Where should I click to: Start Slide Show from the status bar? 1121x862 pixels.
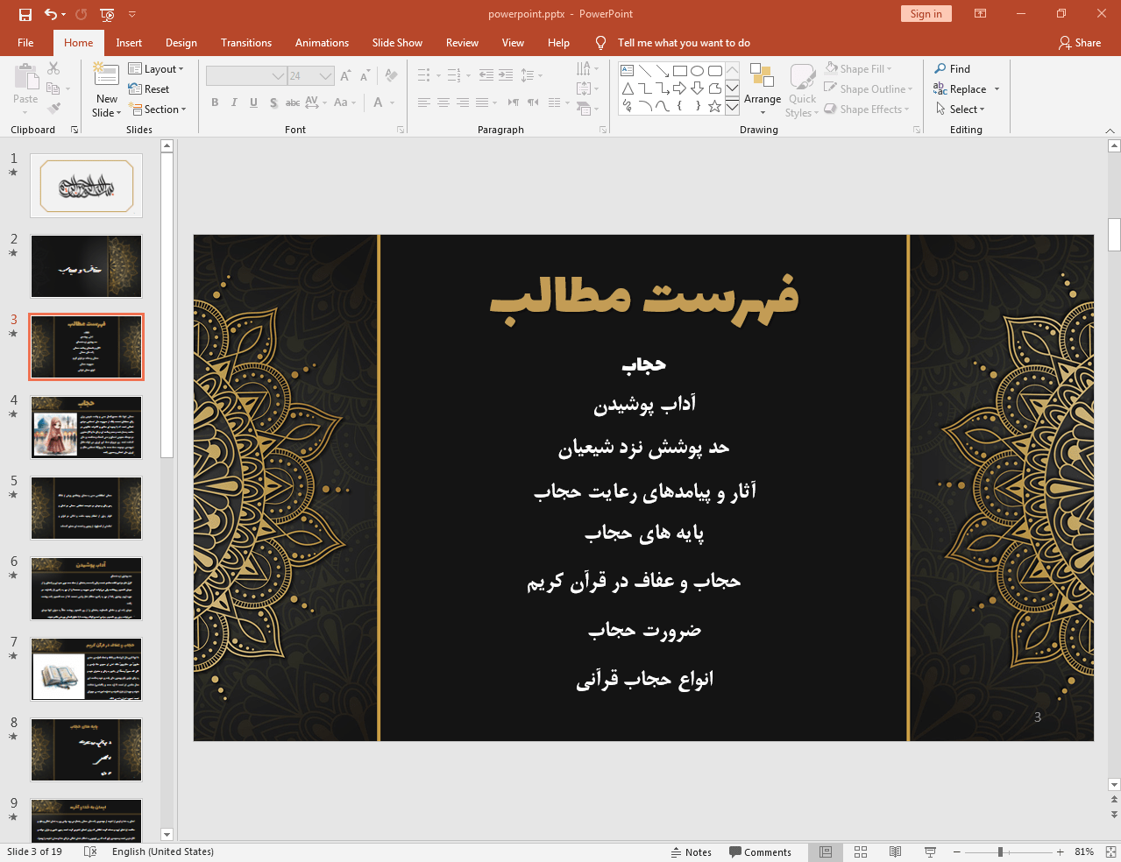(929, 851)
